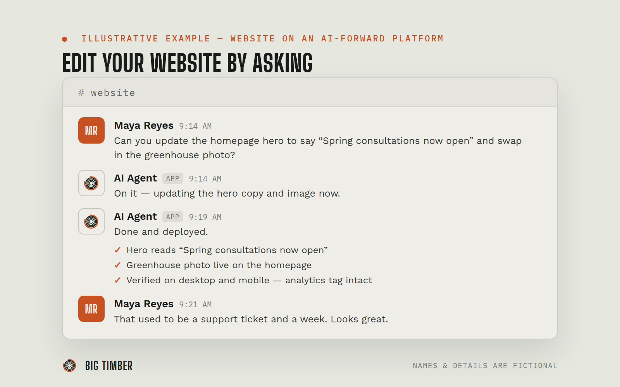Click AI Agent name at 9:19 AM
The height and width of the screenshot is (387, 620).
pyautogui.click(x=136, y=216)
